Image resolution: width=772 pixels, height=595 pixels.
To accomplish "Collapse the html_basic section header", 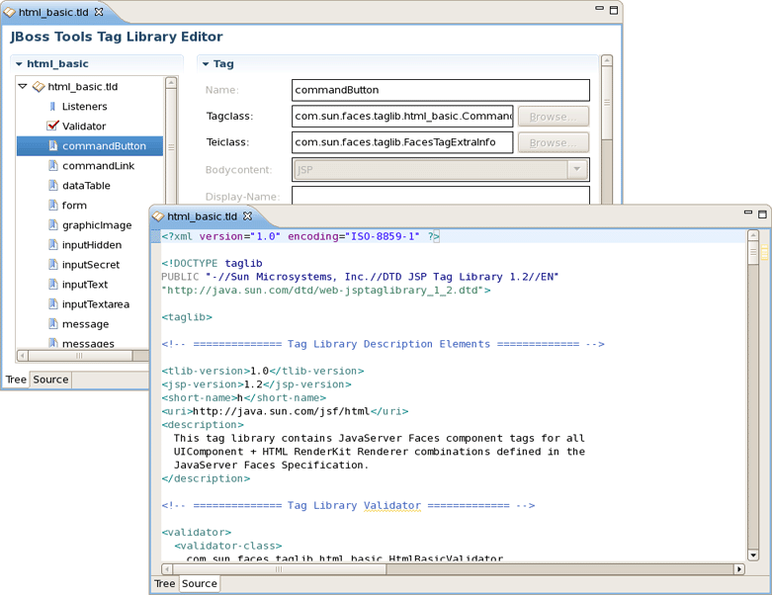I will click(x=19, y=64).
